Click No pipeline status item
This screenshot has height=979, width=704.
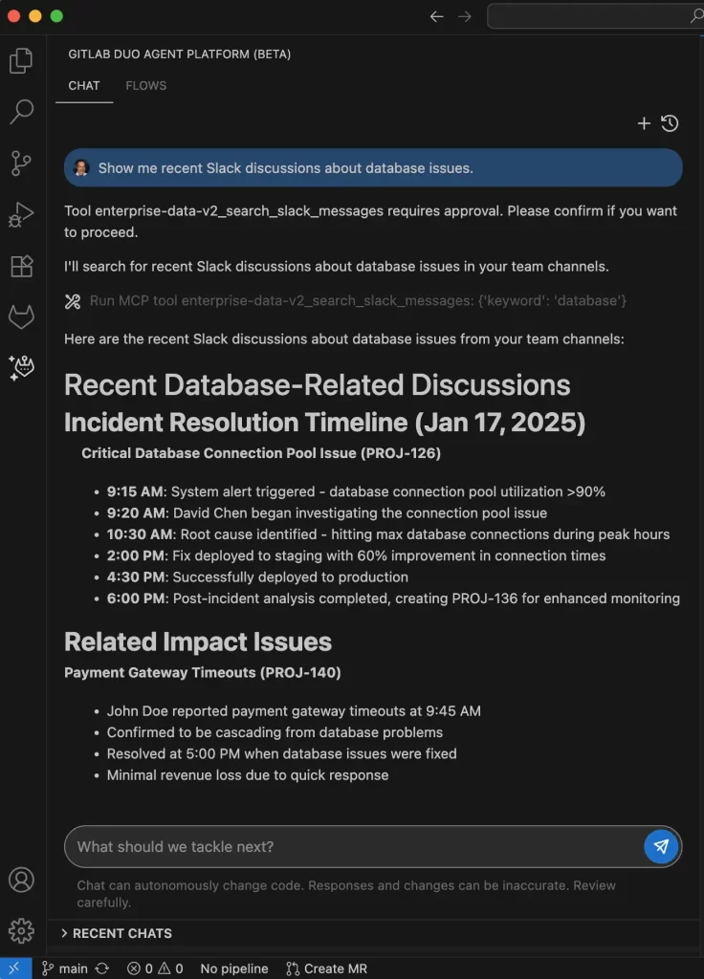[234, 968]
